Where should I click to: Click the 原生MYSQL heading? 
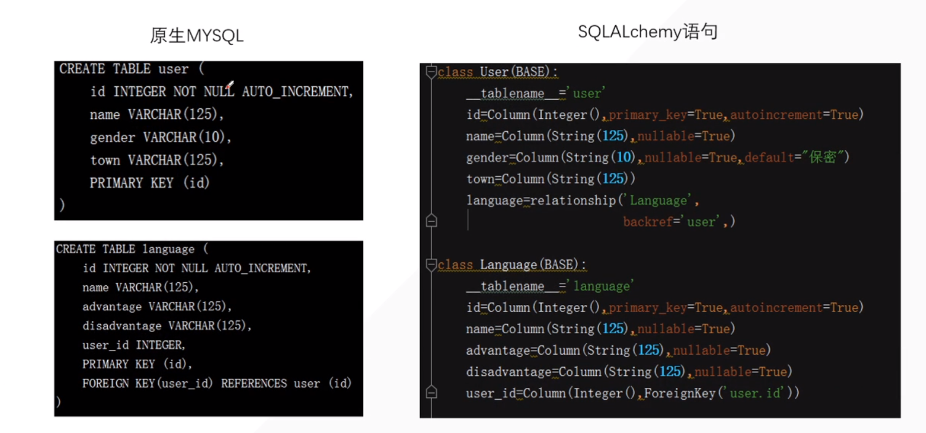(x=197, y=36)
